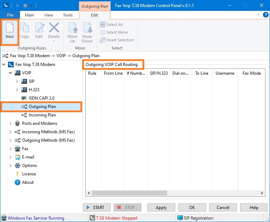Switch to the Tools tab
This screenshot has width=270, height=222.
pyautogui.click(x=68, y=15)
